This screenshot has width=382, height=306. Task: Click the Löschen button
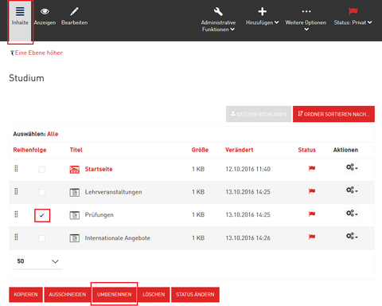click(x=154, y=295)
